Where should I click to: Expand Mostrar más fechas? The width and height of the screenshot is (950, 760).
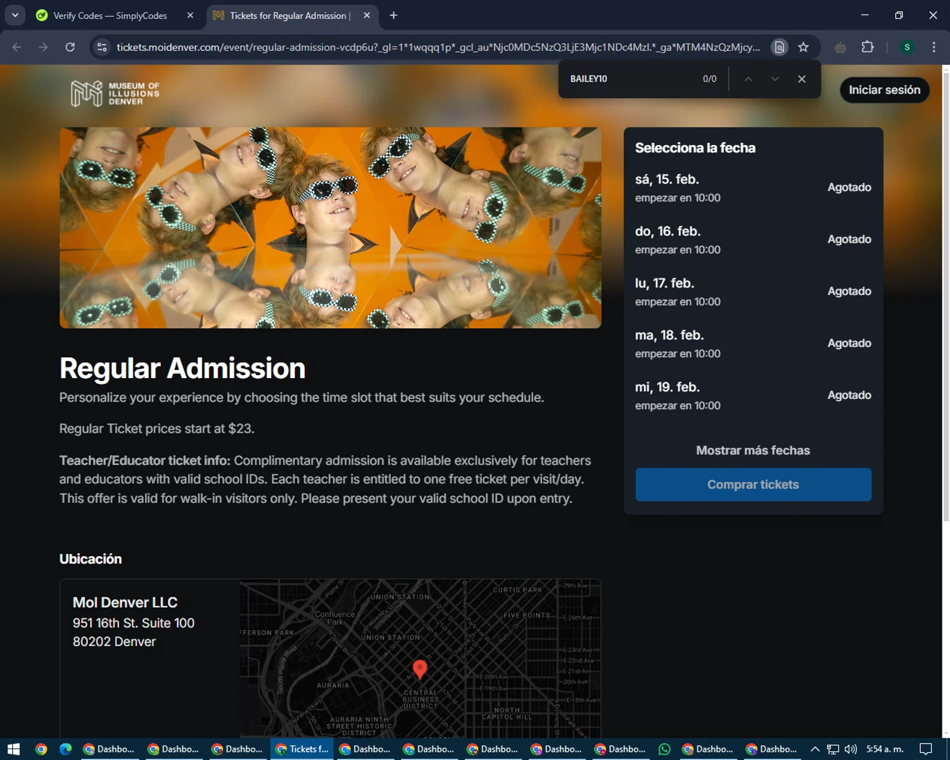(x=753, y=450)
